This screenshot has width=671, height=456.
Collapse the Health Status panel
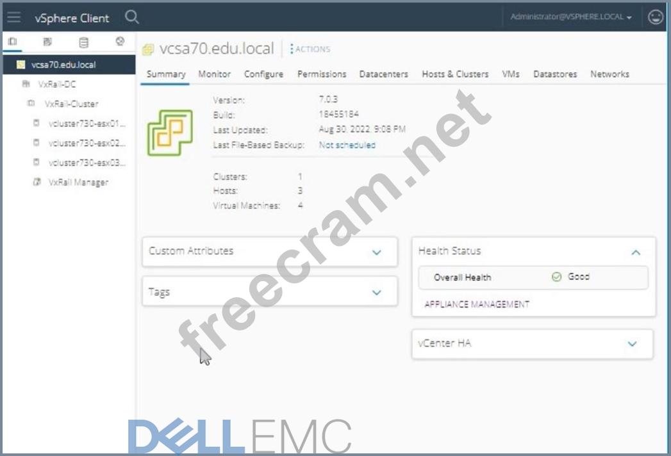(x=635, y=252)
